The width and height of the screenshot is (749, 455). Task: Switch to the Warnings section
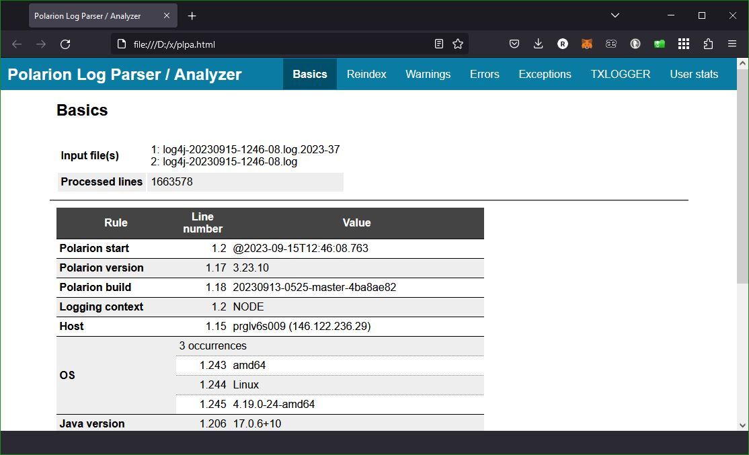428,74
